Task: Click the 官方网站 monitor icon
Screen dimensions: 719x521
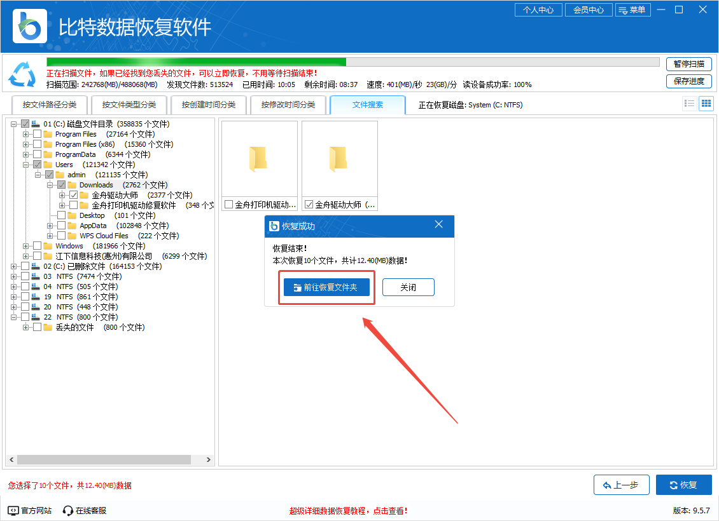Action: [14, 510]
